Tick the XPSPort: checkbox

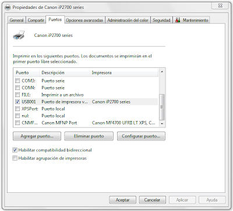[x=17, y=109]
